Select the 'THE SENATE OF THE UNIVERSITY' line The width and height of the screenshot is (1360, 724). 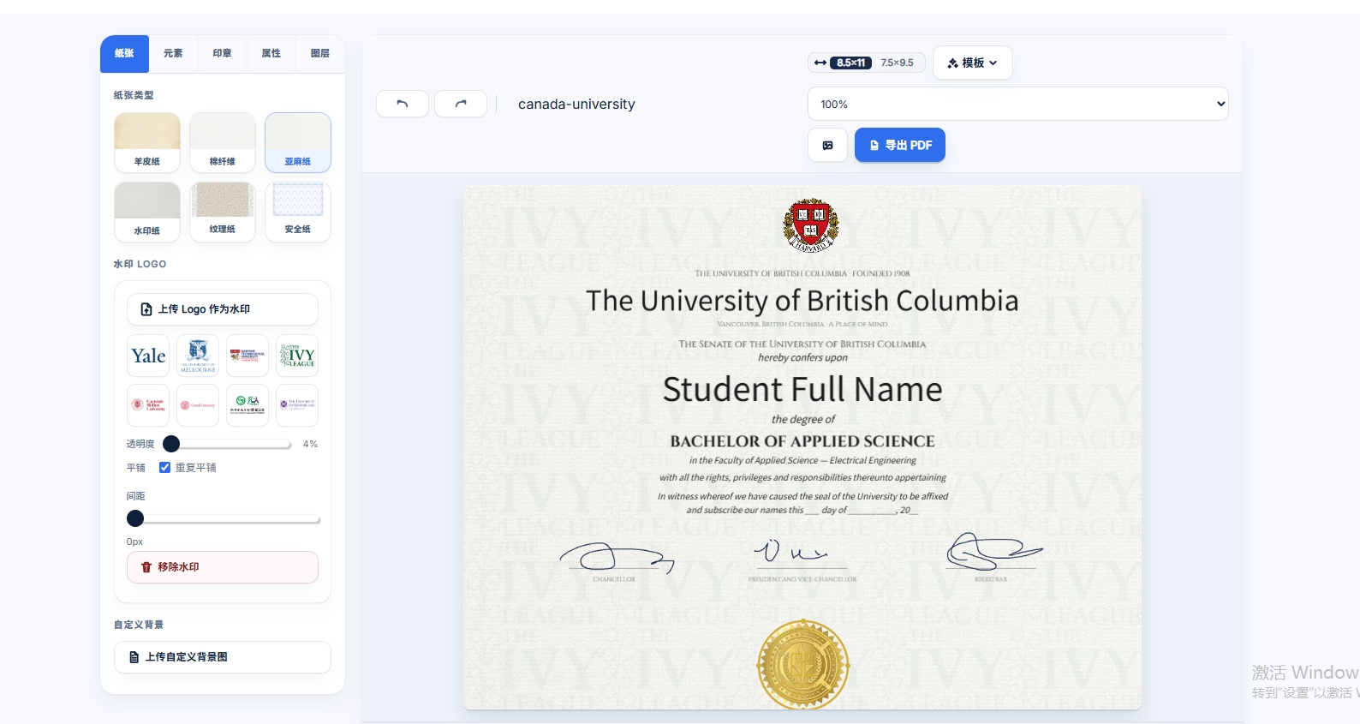(x=802, y=344)
